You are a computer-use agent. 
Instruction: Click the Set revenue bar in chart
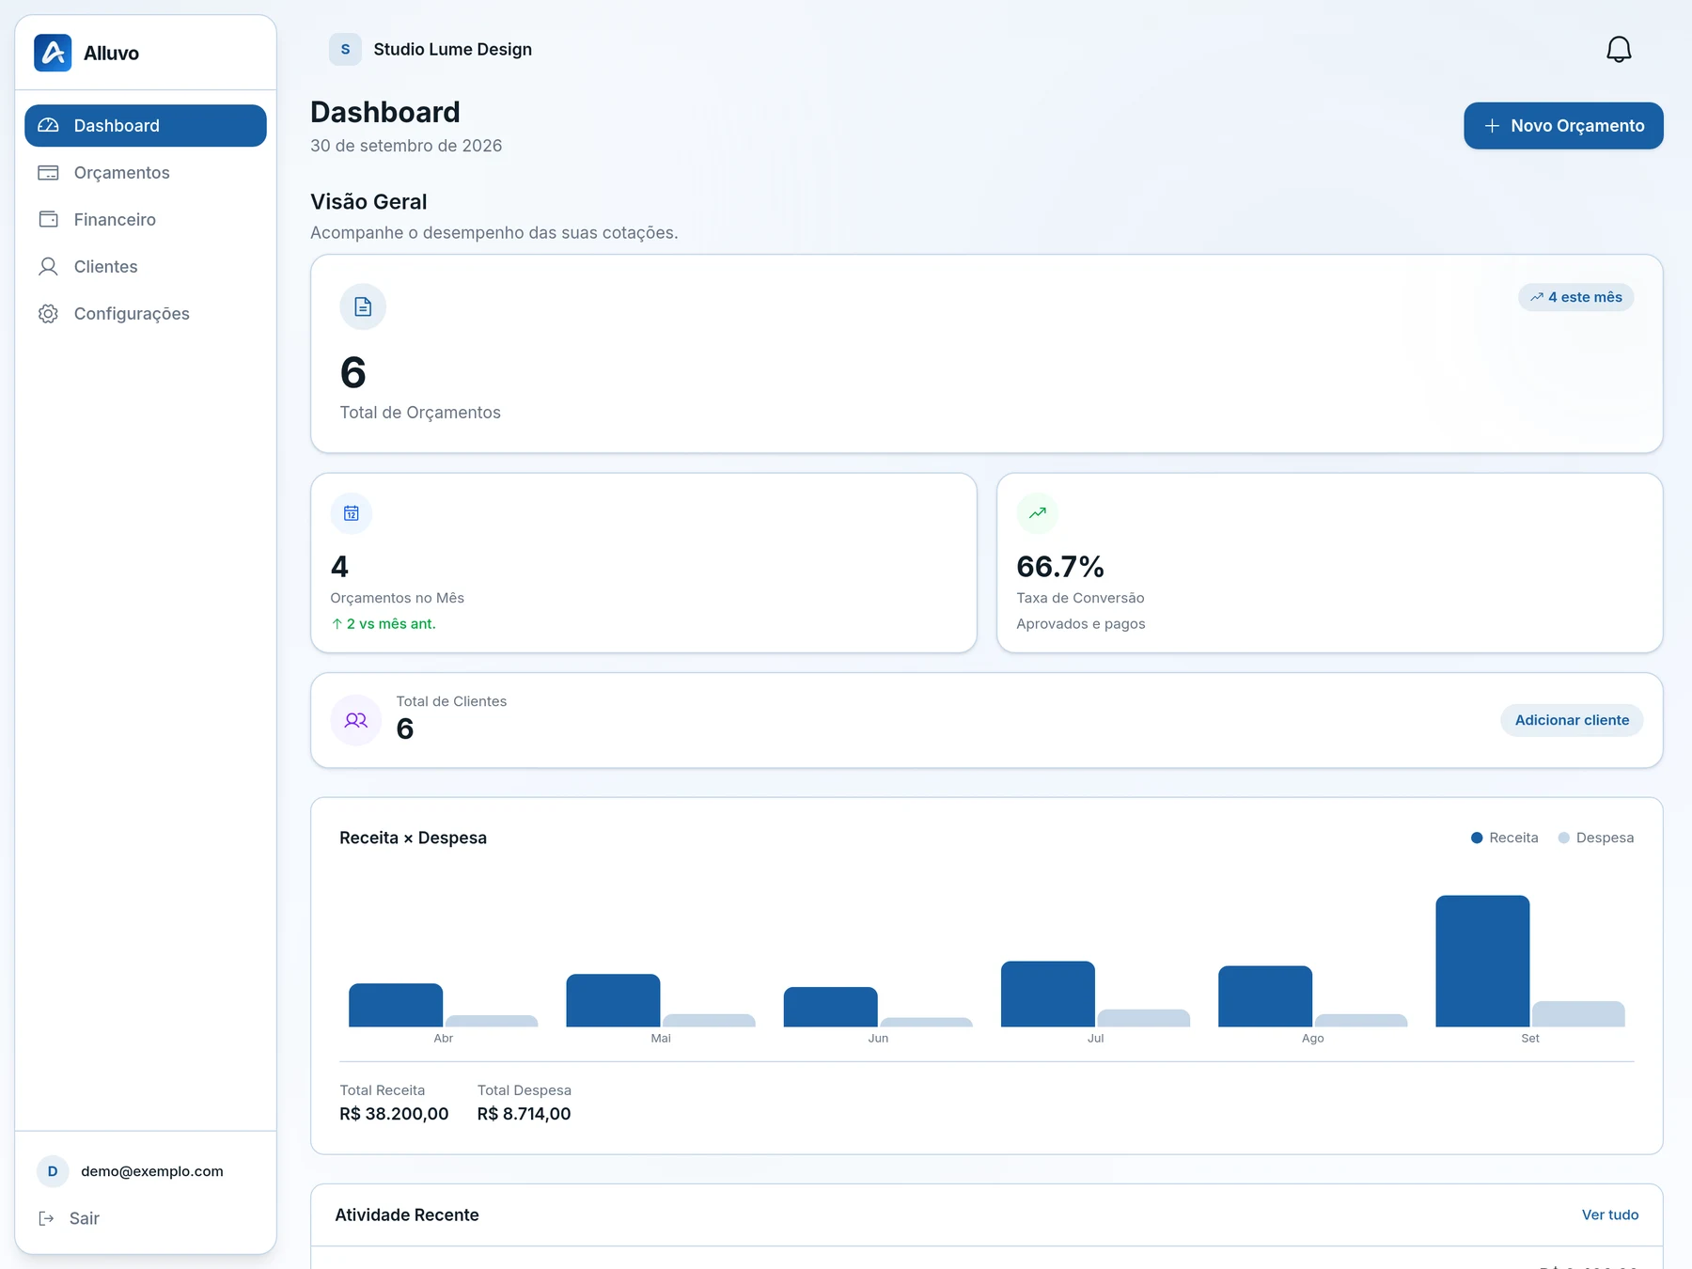(1482, 961)
